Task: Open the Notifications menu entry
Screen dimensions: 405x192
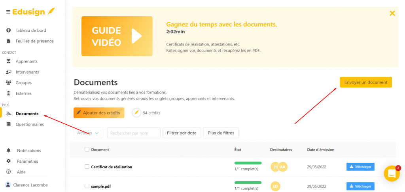Action: pos(29,150)
